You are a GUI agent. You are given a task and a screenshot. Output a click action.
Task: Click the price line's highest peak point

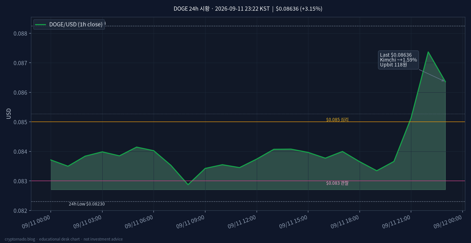(x=428, y=52)
